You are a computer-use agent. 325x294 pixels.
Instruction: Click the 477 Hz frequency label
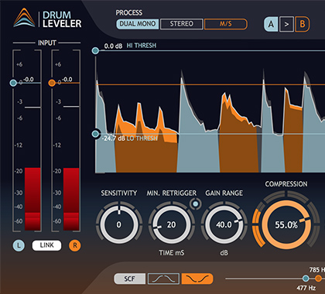point(306,288)
